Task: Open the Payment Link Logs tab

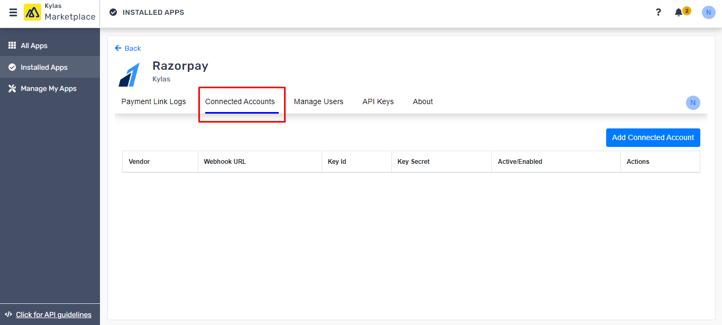Action: pyautogui.click(x=154, y=101)
